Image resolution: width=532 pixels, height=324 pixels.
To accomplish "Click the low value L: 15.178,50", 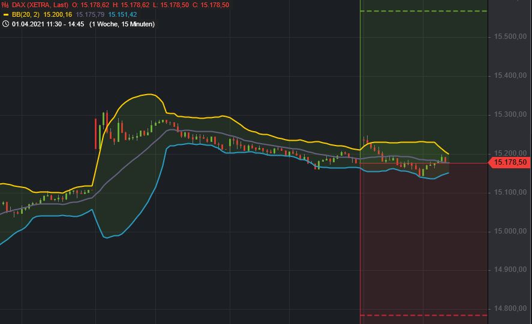I will tap(171, 5).
